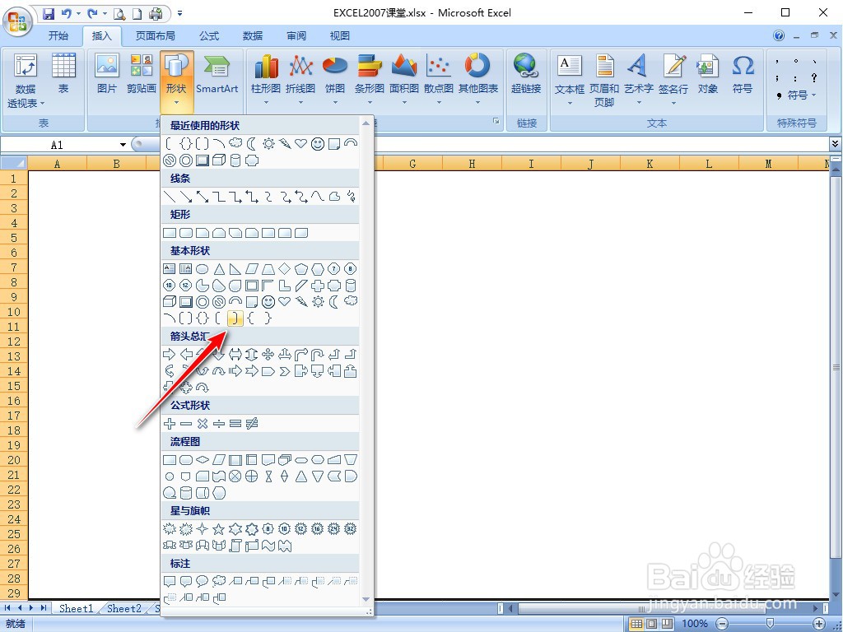The image size is (843, 632).
Task: Insert a text box
Action: [x=570, y=80]
